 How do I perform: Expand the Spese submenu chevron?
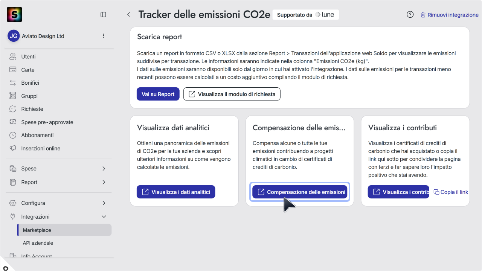104,169
